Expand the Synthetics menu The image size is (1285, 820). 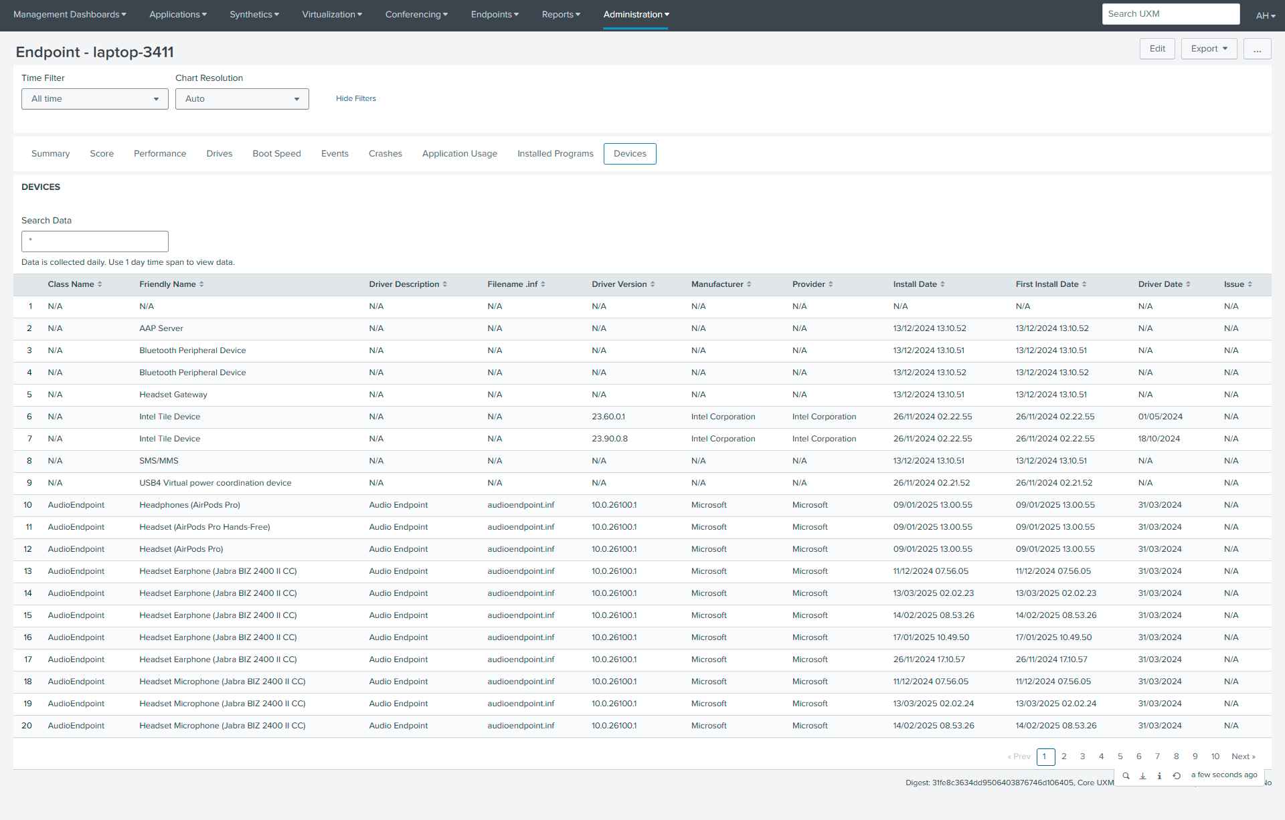pos(254,15)
